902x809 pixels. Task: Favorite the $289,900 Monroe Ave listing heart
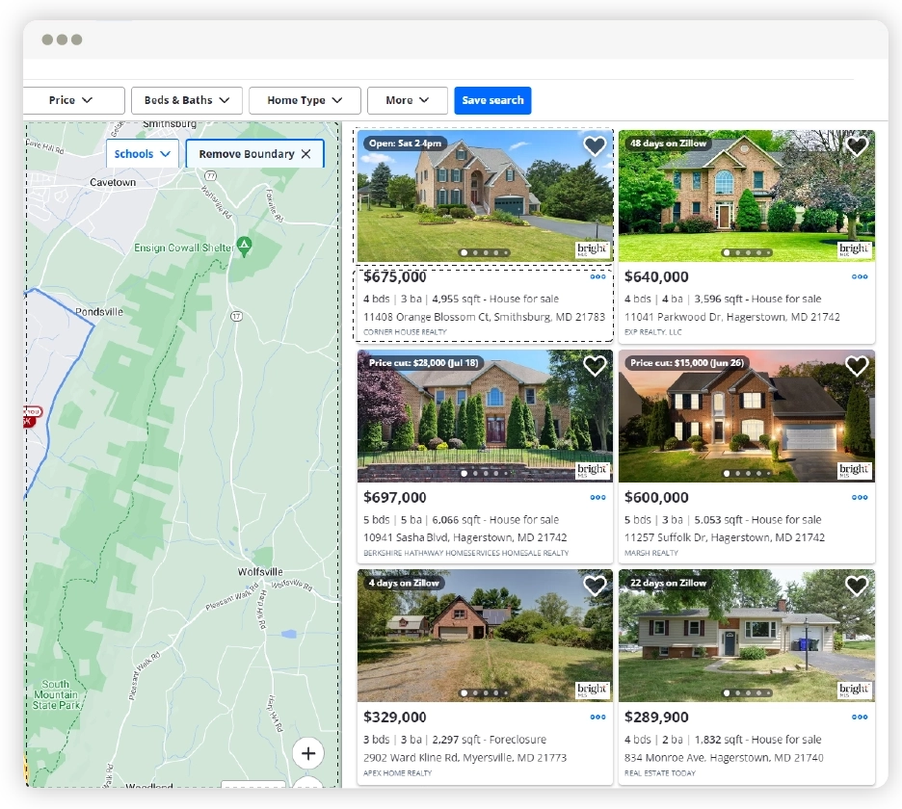click(857, 586)
